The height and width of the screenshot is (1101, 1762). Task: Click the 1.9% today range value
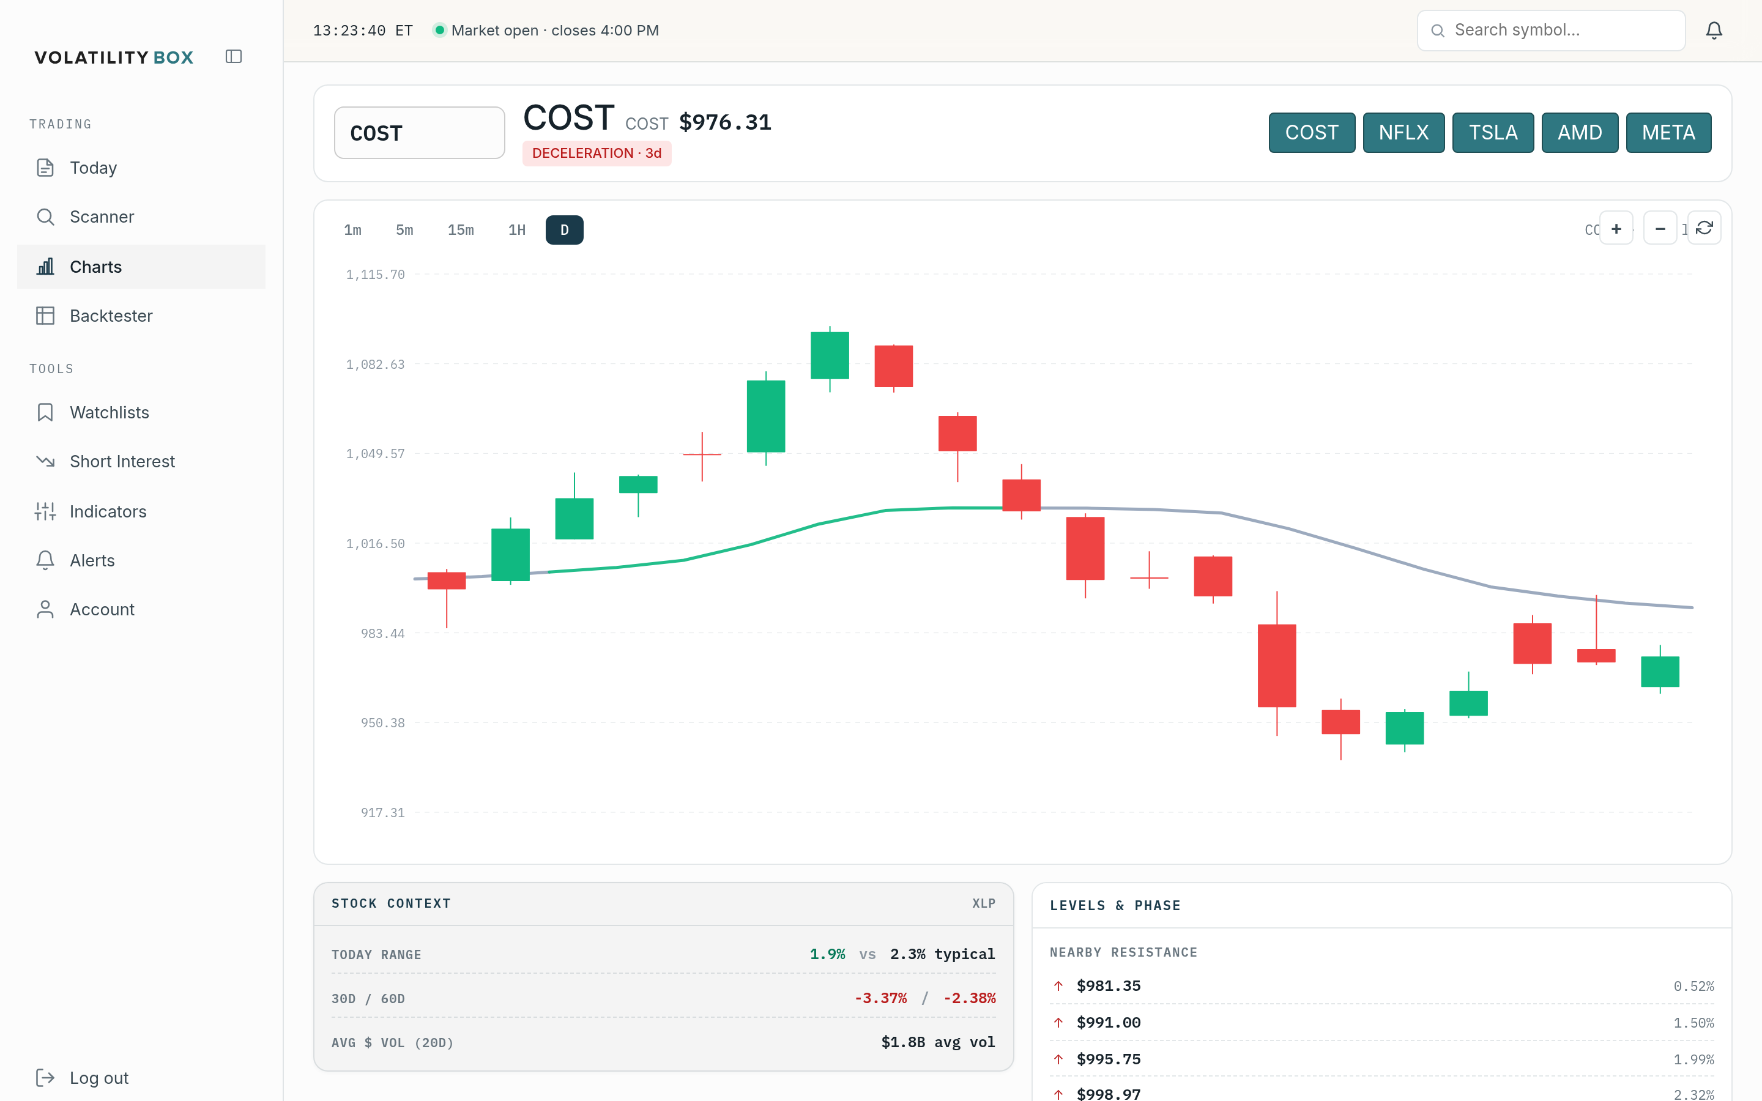point(827,954)
